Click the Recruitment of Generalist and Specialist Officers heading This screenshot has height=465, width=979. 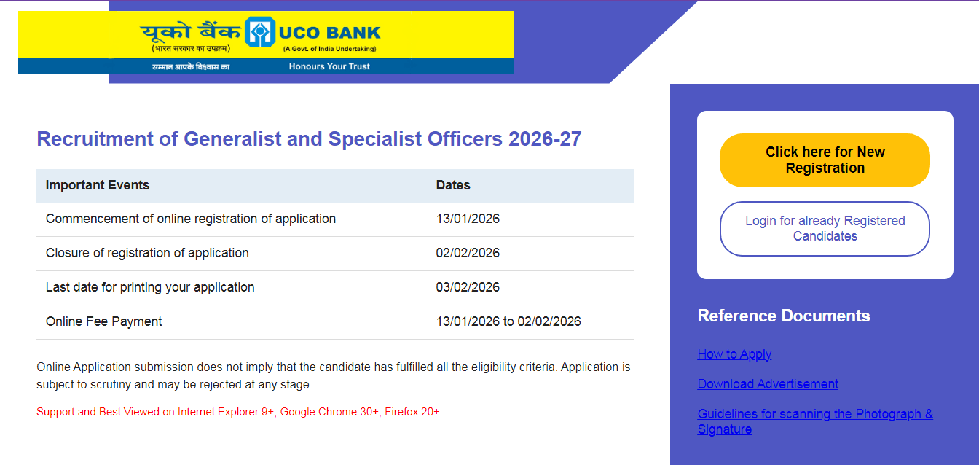point(309,138)
